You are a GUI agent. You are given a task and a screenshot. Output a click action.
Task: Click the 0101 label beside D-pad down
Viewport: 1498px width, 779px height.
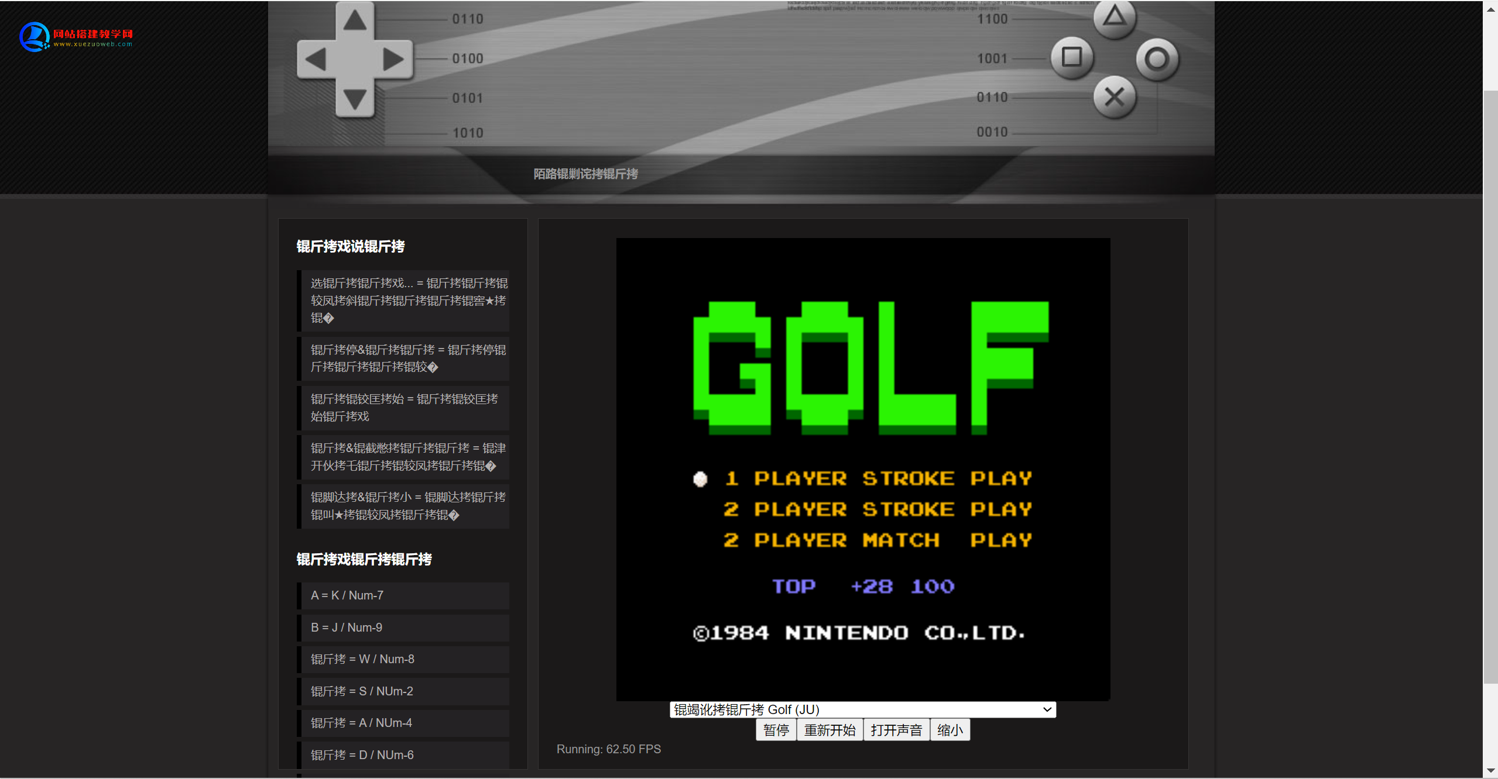tap(468, 98)
